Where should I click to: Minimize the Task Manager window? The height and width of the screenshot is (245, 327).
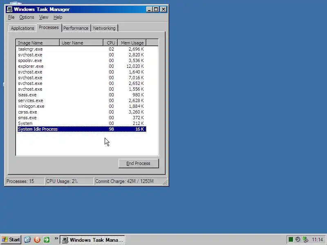point(149,9)
